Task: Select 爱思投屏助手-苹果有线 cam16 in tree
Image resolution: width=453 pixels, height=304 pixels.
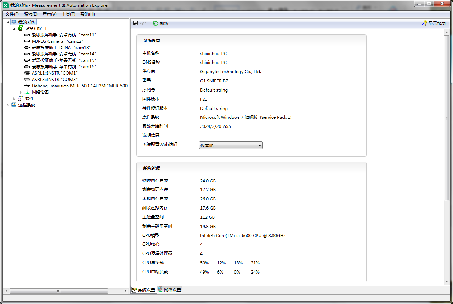Action: tap(64, 67)
